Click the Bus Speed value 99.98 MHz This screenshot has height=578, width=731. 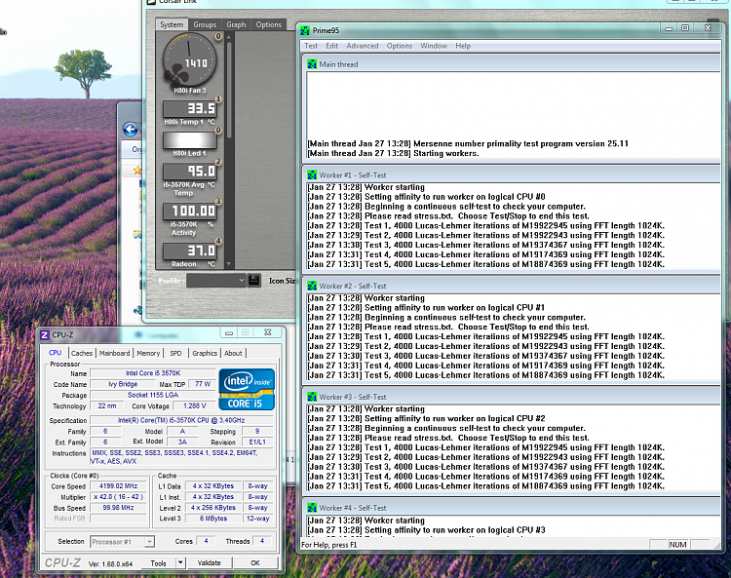[x=118, y=508]
